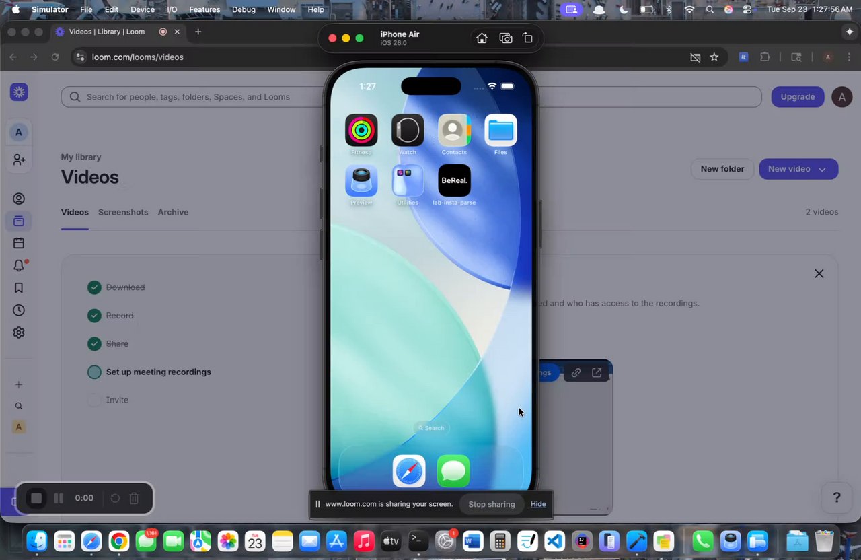Bookmark the page with Chrome star icon
This screenshot has height=560, width=861.
(x=714, y=57)
